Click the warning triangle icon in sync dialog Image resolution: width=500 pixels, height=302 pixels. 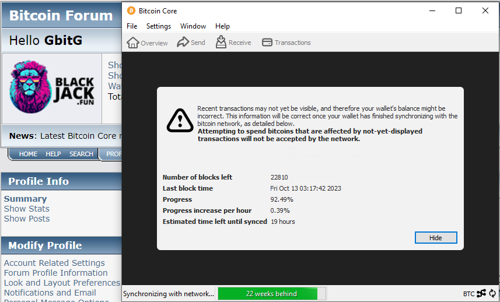pos(180,121)
